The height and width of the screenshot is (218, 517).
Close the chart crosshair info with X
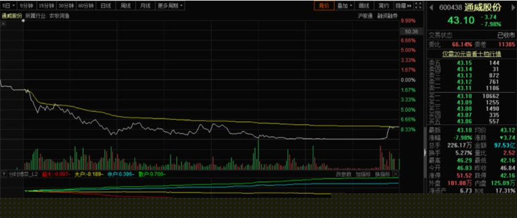click(3, 24)
